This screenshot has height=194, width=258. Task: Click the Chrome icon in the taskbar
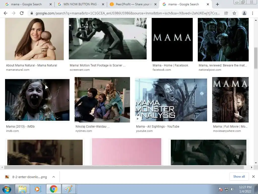pos(53,189)
